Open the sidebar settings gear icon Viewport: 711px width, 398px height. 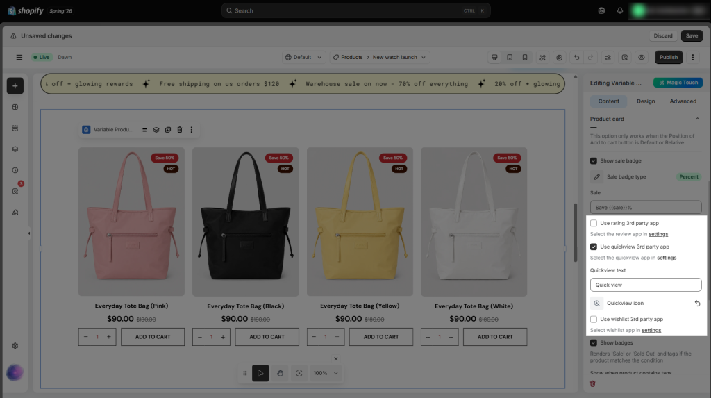point(15,346)
